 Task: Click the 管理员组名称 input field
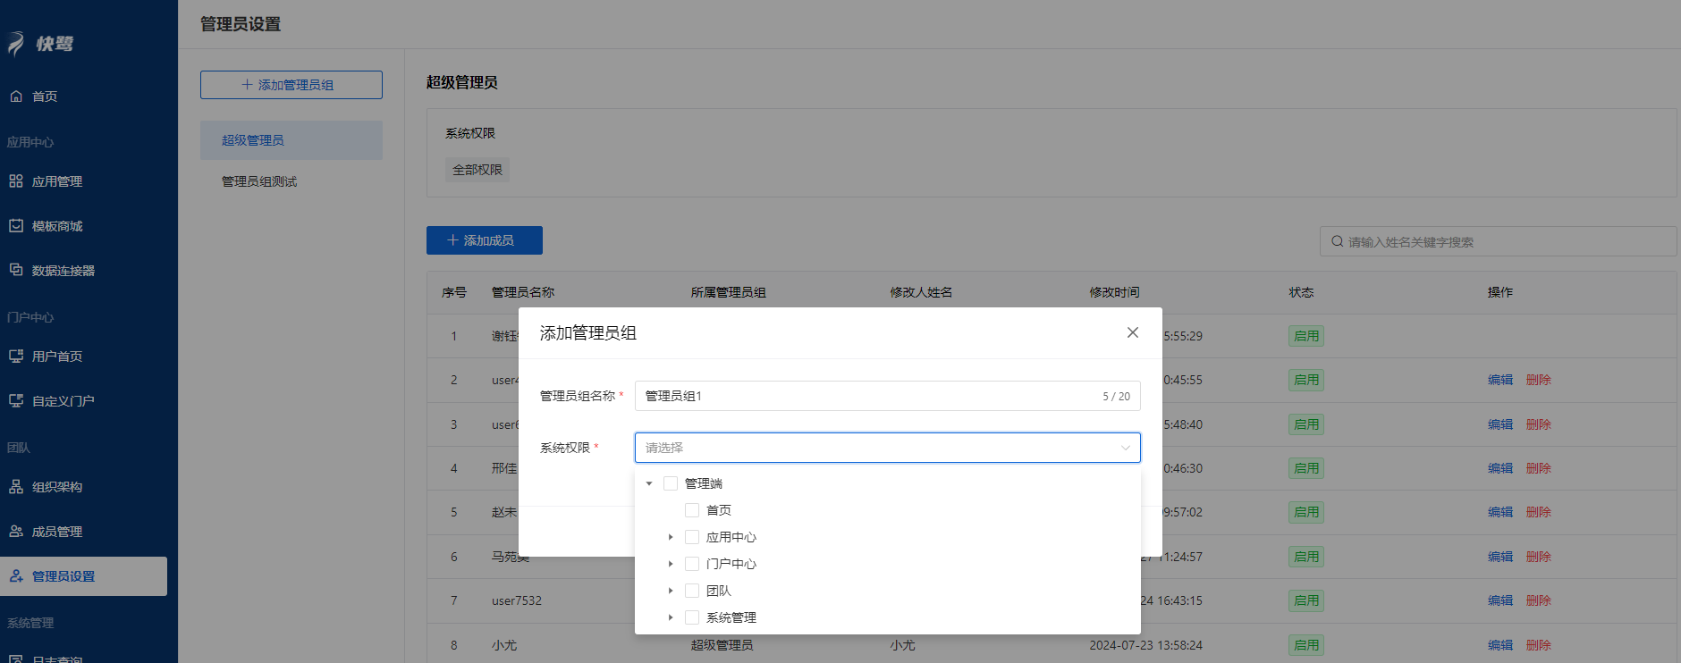pos(867,396)
